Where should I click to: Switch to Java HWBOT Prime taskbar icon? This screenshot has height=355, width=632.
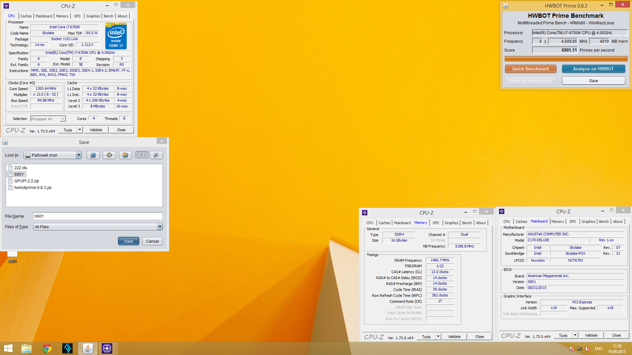coord(88,348)
